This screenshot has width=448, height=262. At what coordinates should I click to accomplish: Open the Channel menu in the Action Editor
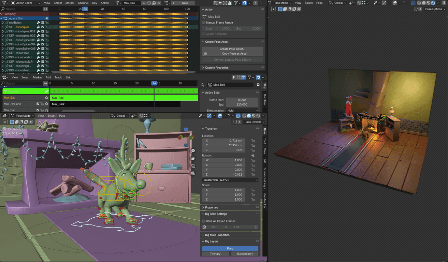coord(83,3)
